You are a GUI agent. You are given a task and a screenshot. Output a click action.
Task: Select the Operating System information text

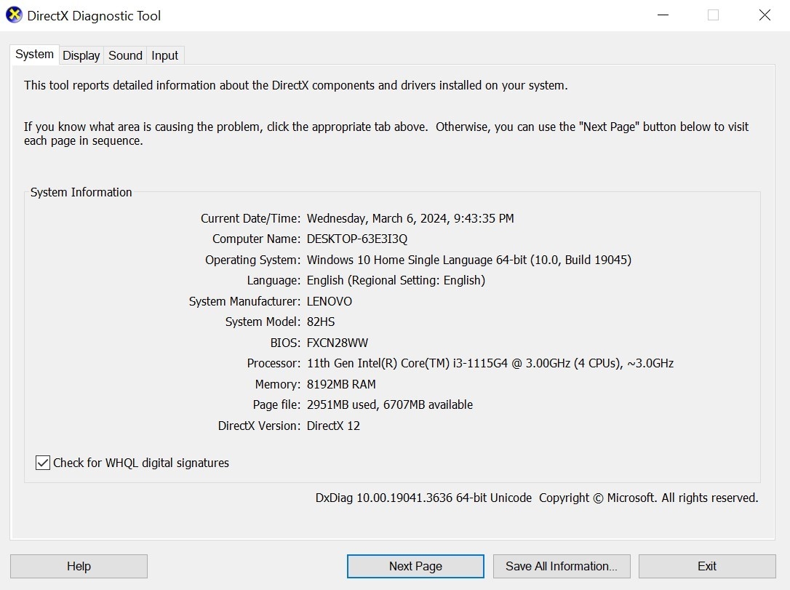(x=470, y=260)
